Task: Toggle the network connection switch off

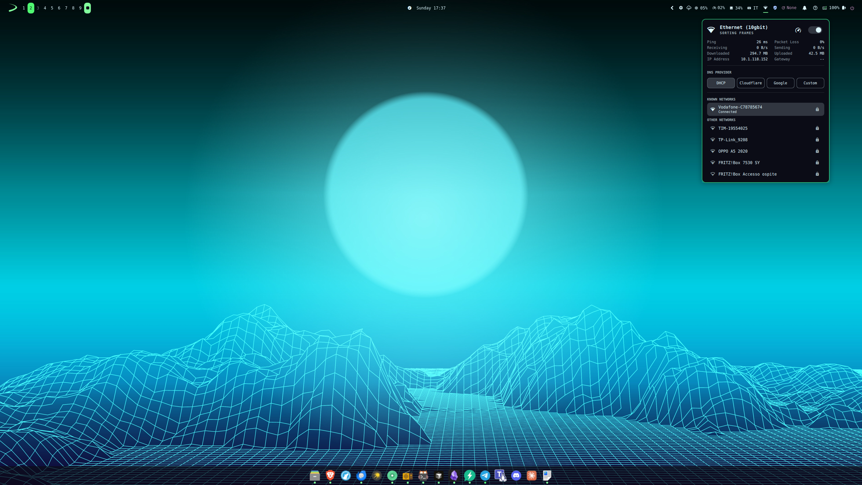Action: [815, 30]
